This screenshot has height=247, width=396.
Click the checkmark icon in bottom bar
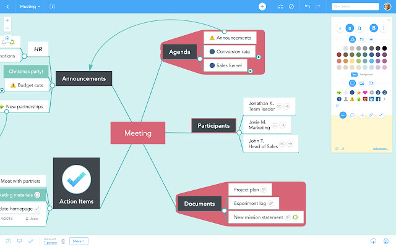pos(30,241)
